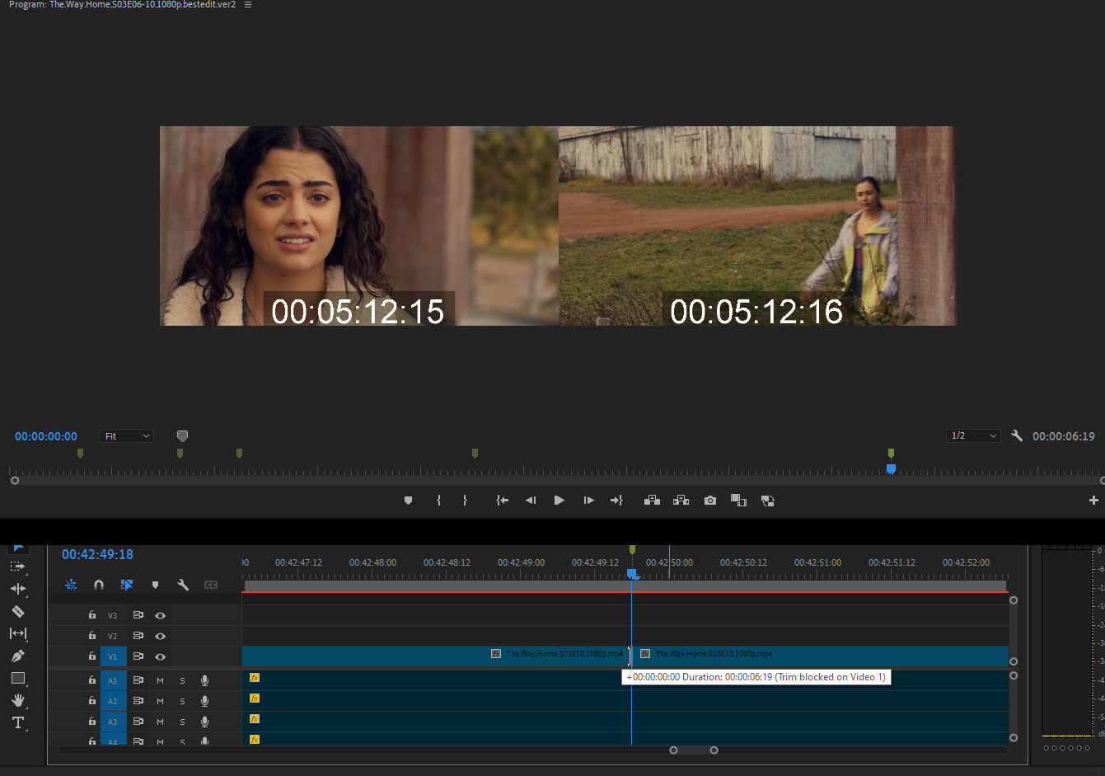1105x776 pixels.
Task: Open the Fit zoom level dropdown
Action: tap(127, 435)
